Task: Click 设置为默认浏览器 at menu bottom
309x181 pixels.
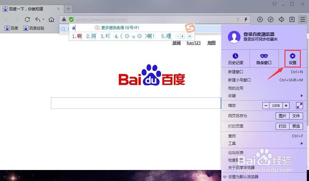Action: 243,177
